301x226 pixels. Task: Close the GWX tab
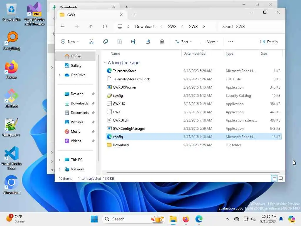(x=121, y=15)
